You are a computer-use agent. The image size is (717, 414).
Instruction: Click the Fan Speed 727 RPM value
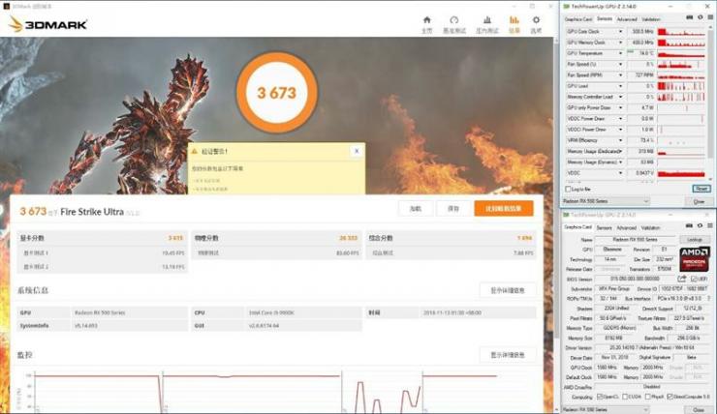tap(640, 75)
